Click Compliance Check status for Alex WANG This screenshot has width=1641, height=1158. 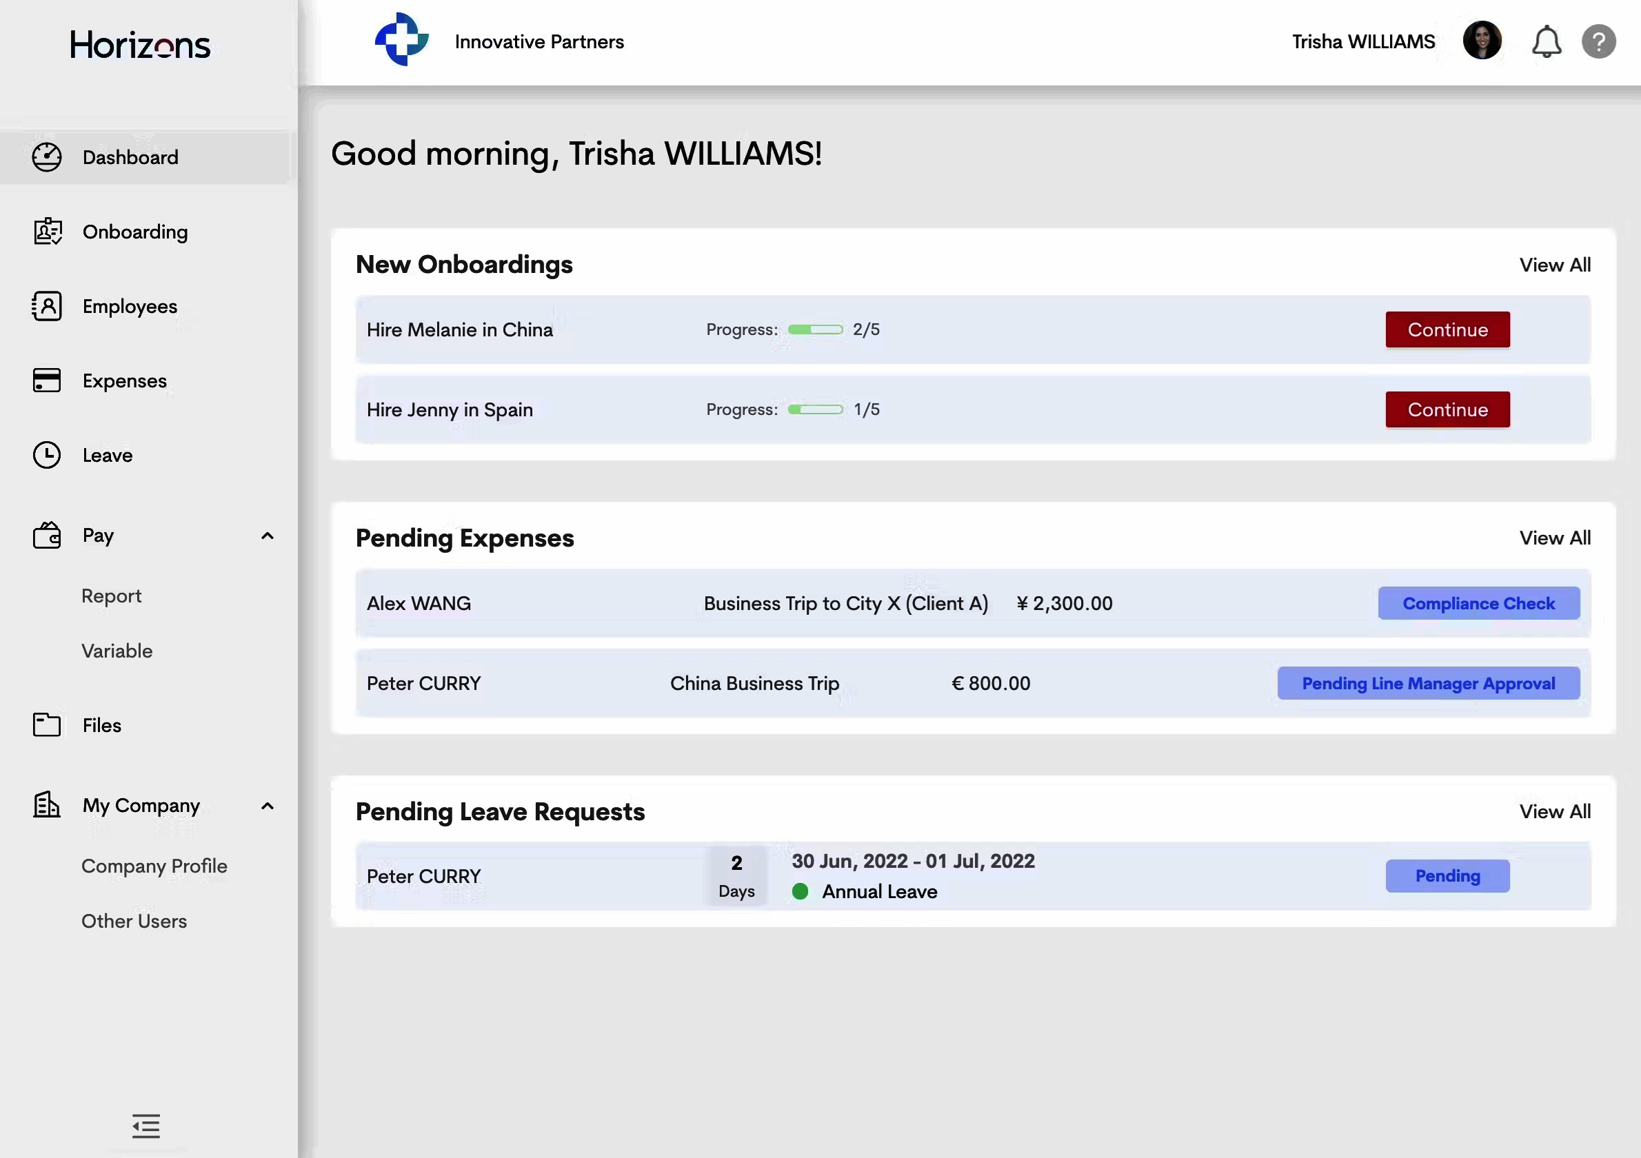pyautogui.click(x=1478, y=604)
